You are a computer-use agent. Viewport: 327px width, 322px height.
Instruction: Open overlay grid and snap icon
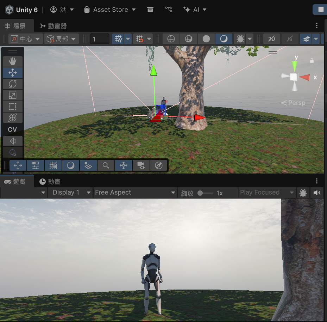[53, 165]
